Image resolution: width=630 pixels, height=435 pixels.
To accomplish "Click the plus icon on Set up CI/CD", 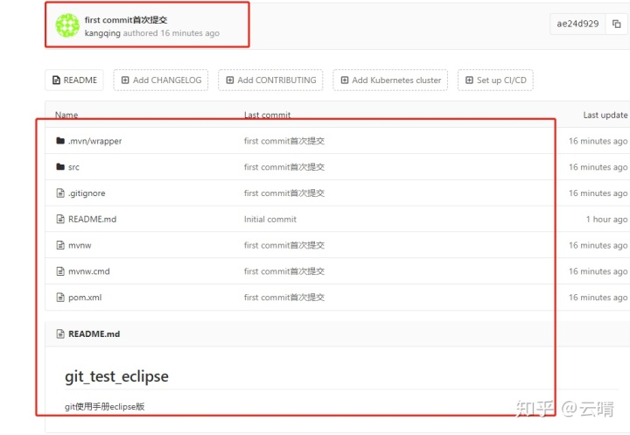I will 469,80.
